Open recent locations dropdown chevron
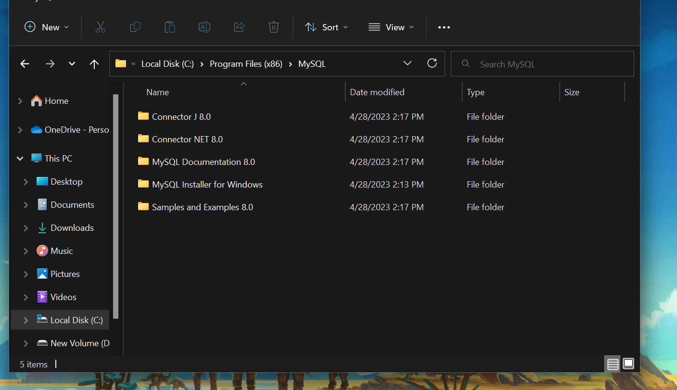Image resolution: width=677 pixels, height=390 pixels. tap(72, 64)
